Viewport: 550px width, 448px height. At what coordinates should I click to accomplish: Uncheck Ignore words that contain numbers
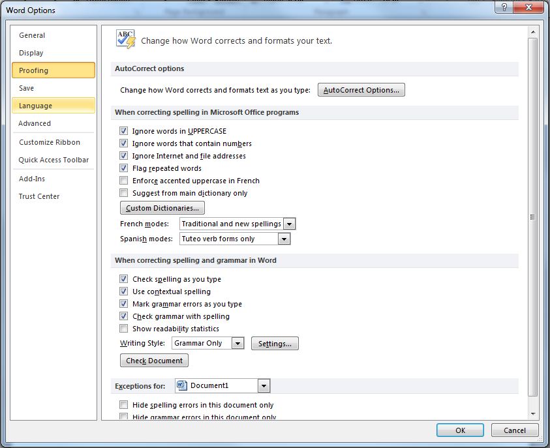point(123,143)
